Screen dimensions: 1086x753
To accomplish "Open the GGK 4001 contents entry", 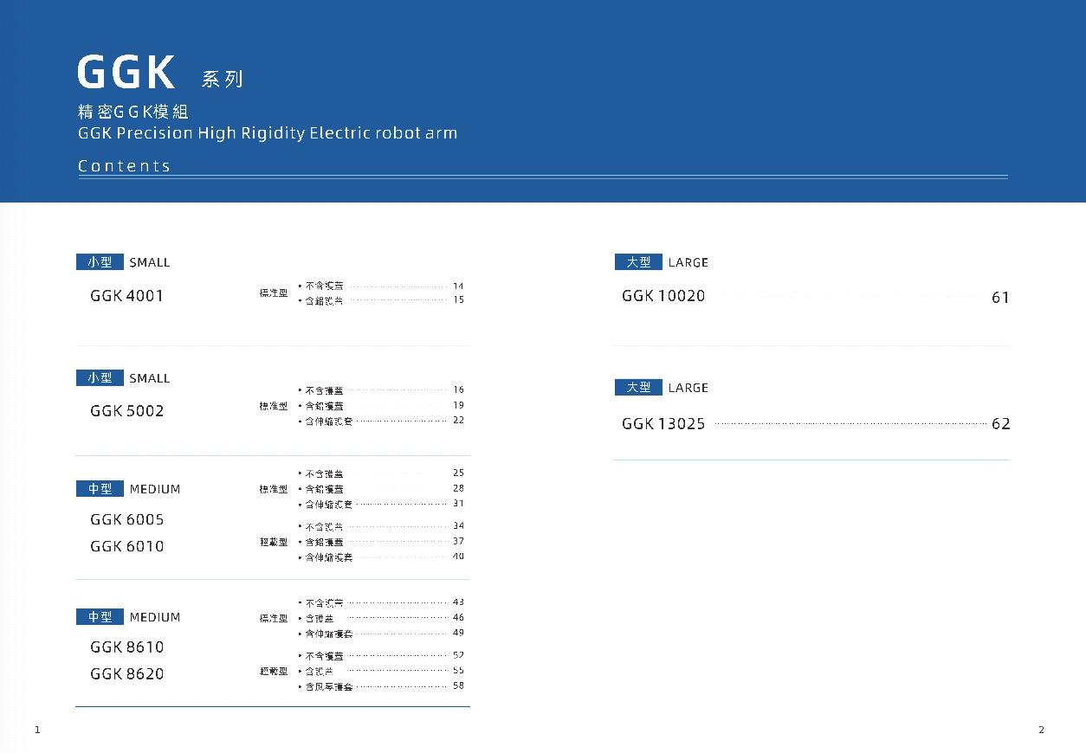I will pyautogui.click(x=126, y=296).
